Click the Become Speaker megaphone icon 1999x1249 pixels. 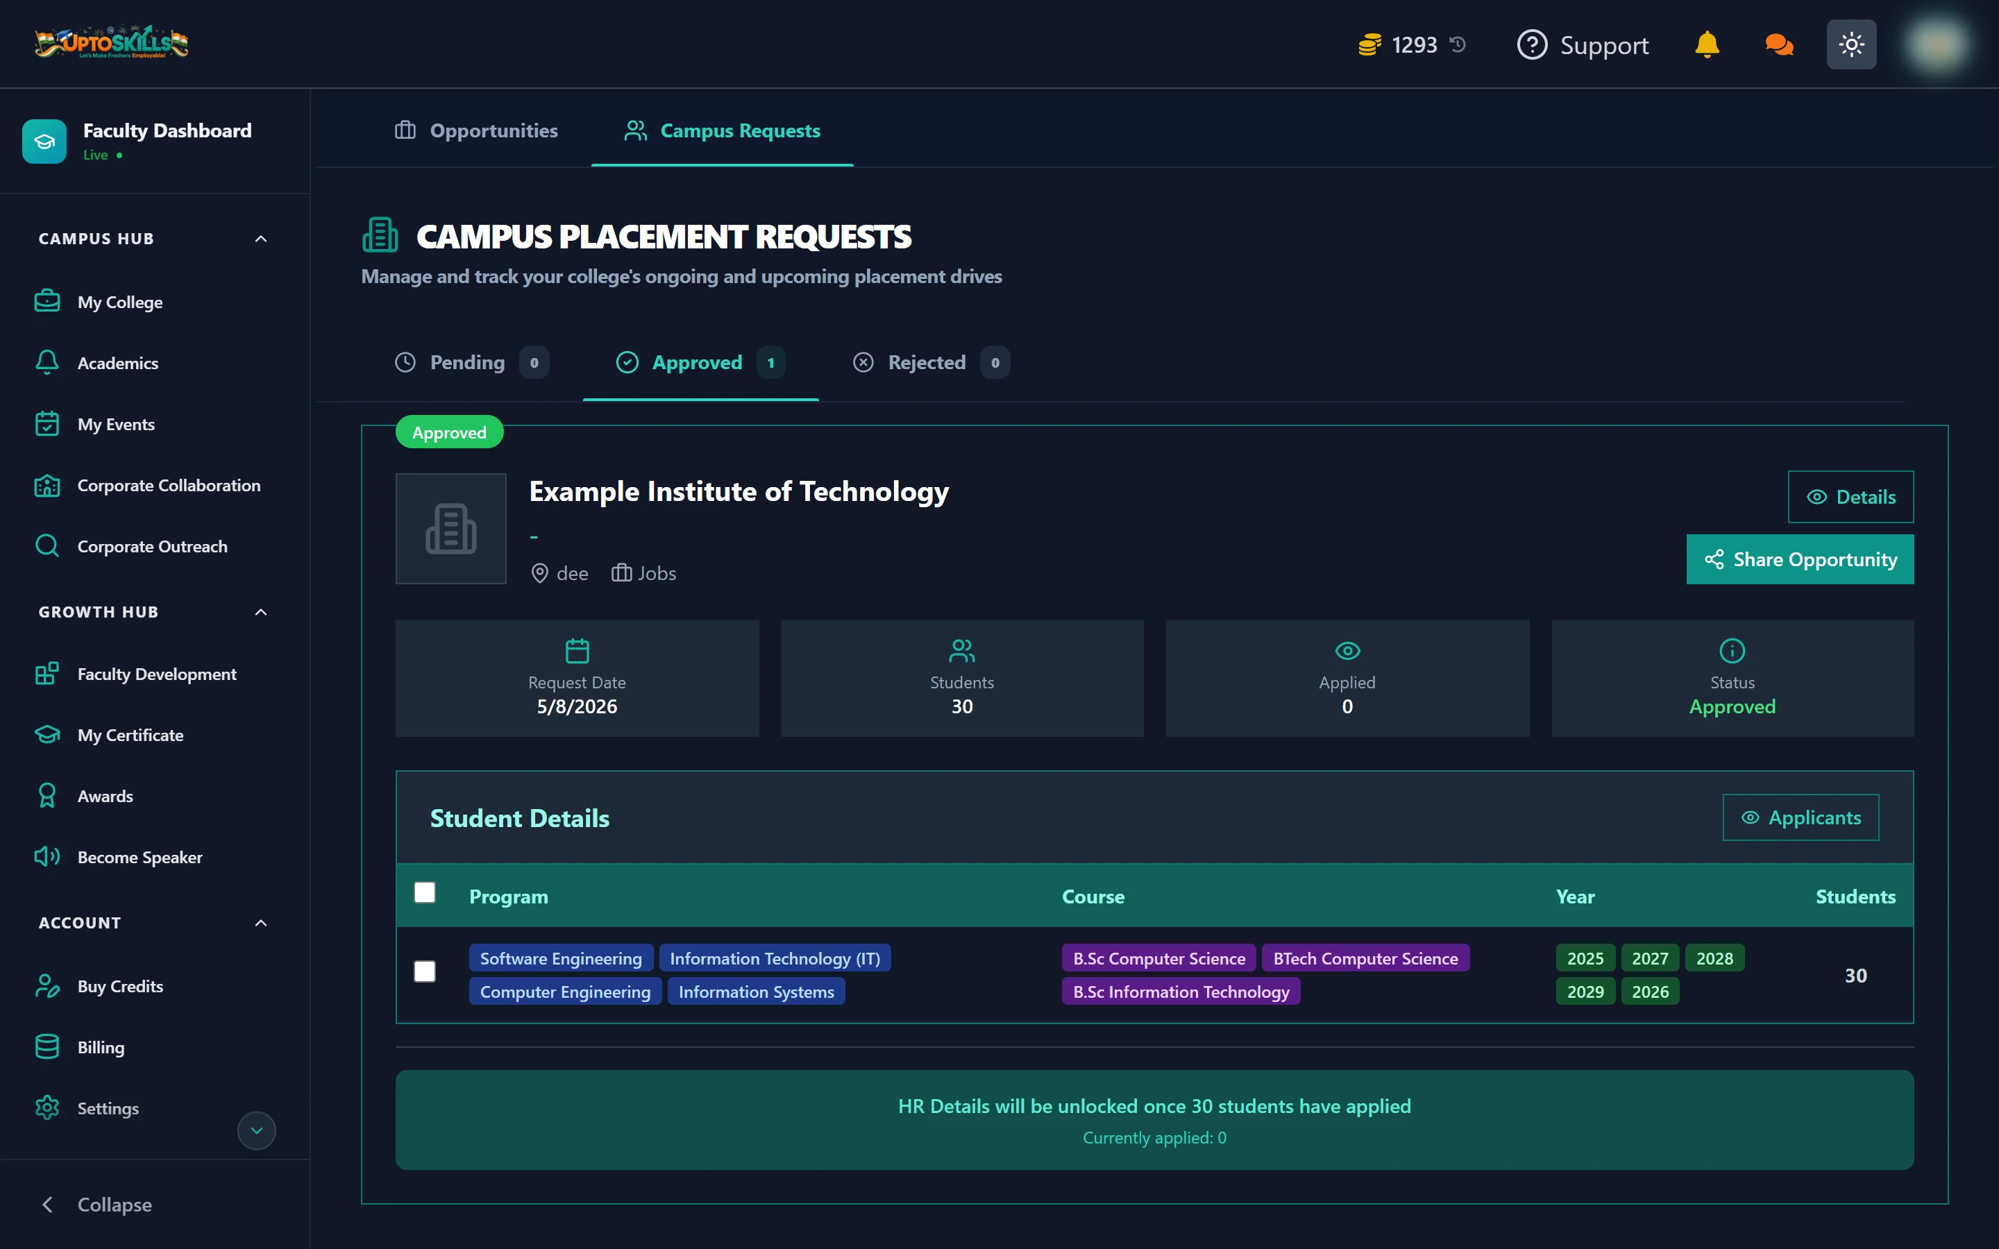pyautogui.click(x=47, y=857)
